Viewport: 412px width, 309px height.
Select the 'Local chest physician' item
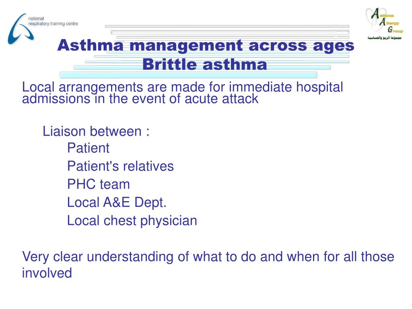[x=132, y=221]
